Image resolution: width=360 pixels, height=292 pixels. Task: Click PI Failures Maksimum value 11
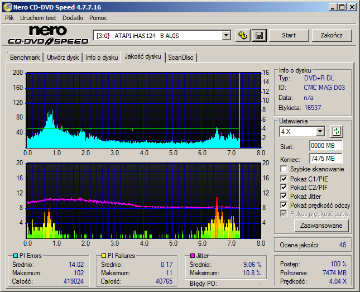169,273
